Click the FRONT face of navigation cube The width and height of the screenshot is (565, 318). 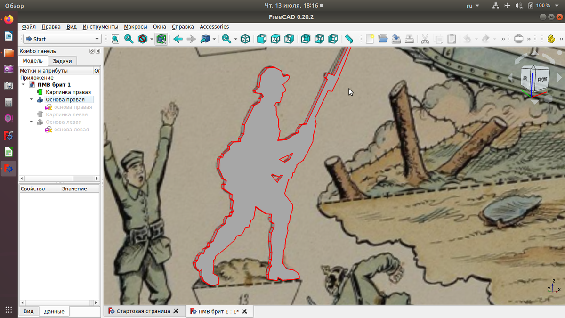pyautogui.click(x=542, y=80)
